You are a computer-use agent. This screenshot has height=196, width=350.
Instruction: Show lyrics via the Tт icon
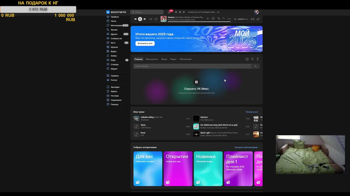tap(223, 19)
